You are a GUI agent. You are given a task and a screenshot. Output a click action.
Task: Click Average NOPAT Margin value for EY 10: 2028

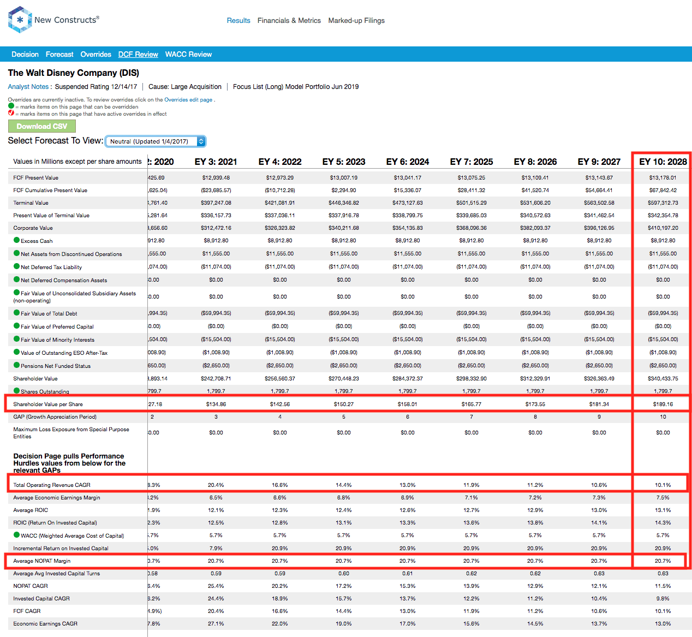pyautogui.click(x=663, y=561)
